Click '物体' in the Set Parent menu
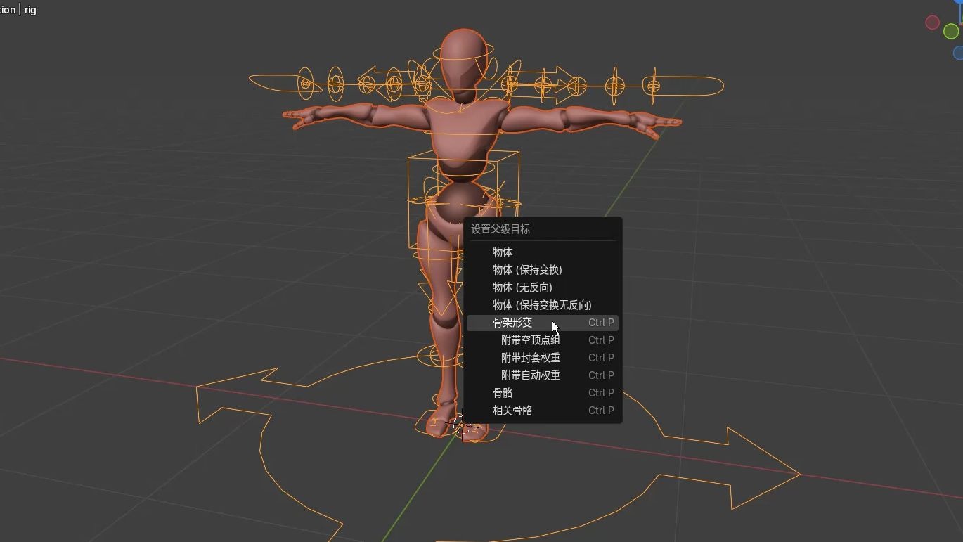The width and height of the screenshot is (963, 542). click(502, 252)
